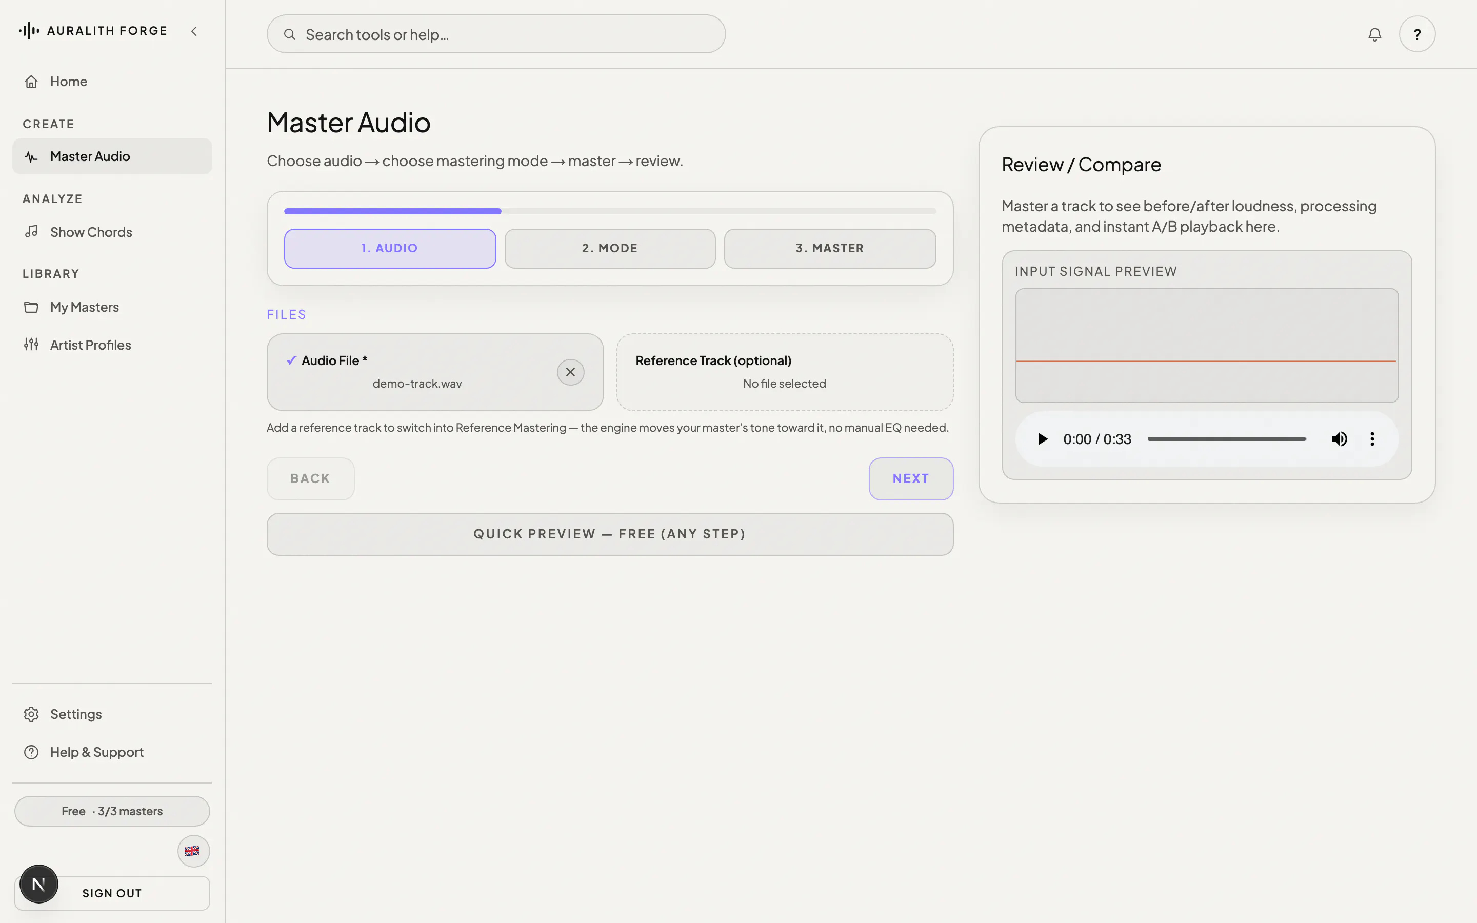Collapse the sidebar with the chevron

pyautogui.click(x=194, y=31)
